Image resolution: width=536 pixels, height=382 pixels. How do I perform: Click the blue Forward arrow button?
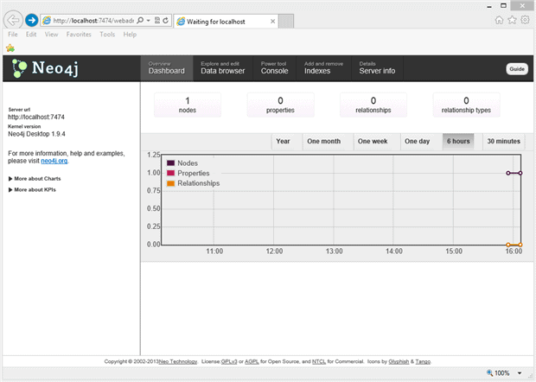point(32,21)
